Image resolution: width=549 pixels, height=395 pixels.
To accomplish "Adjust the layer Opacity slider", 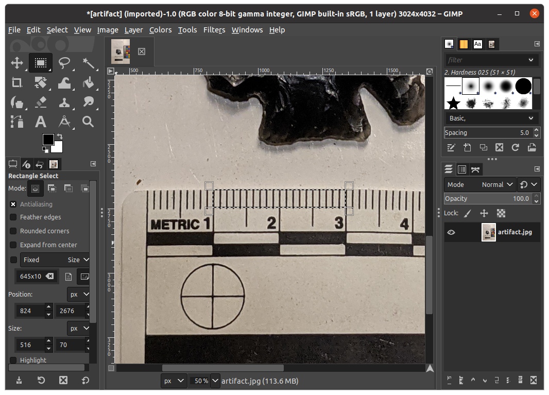I will (x=488, y=199).
